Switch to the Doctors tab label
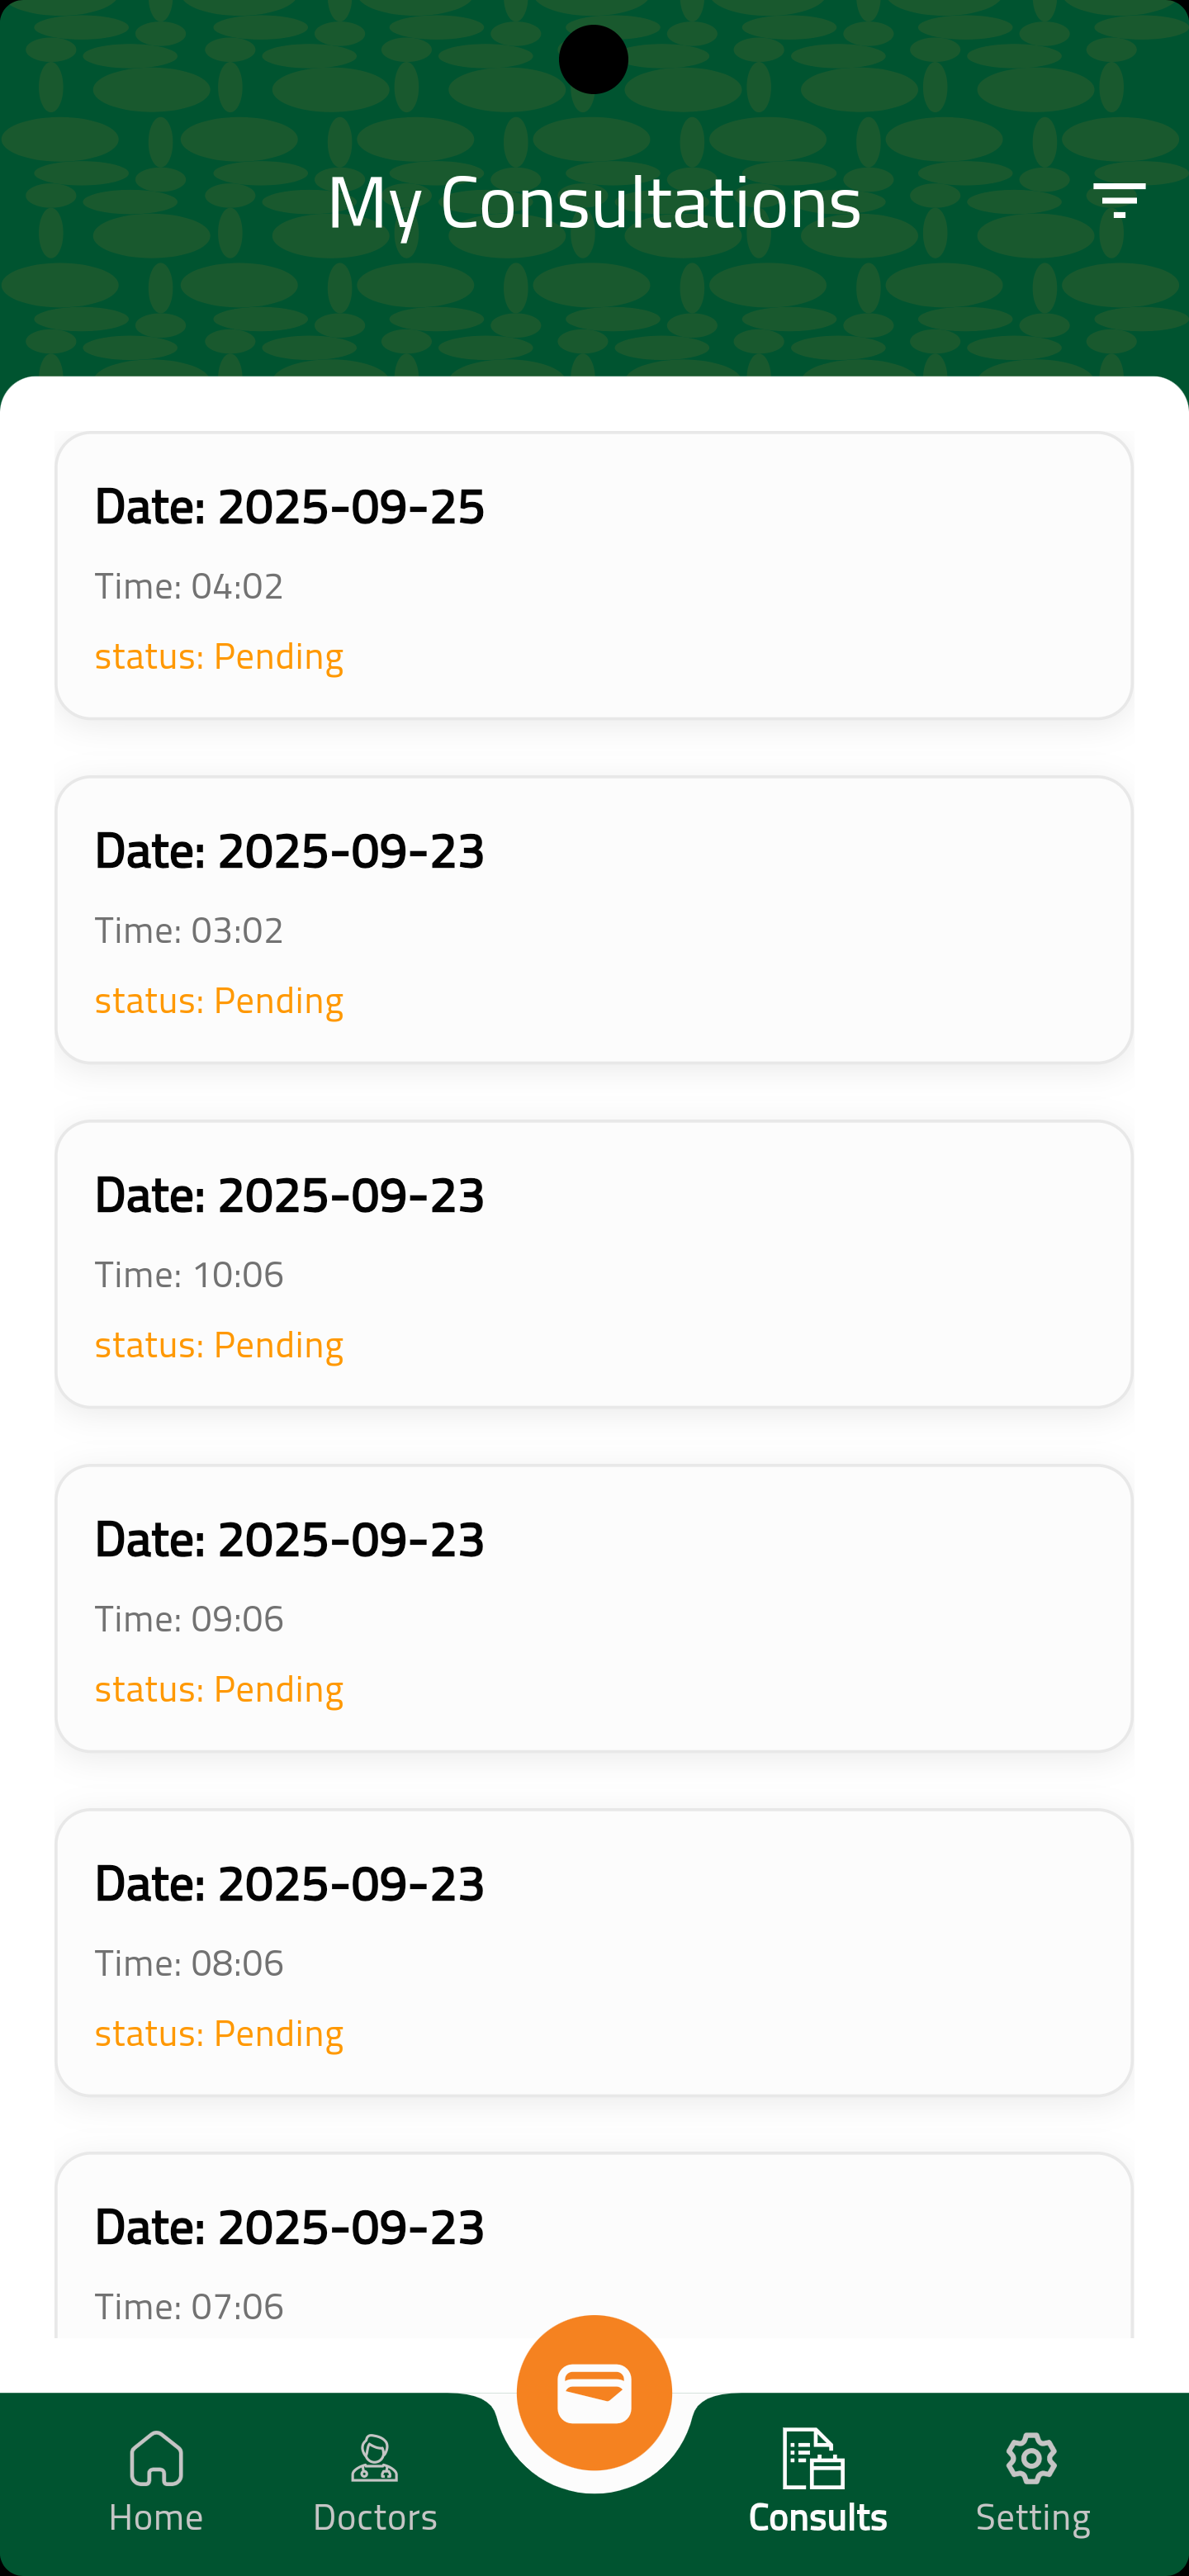Screen dimensions: 1189x2576 tap(375, 2517)
